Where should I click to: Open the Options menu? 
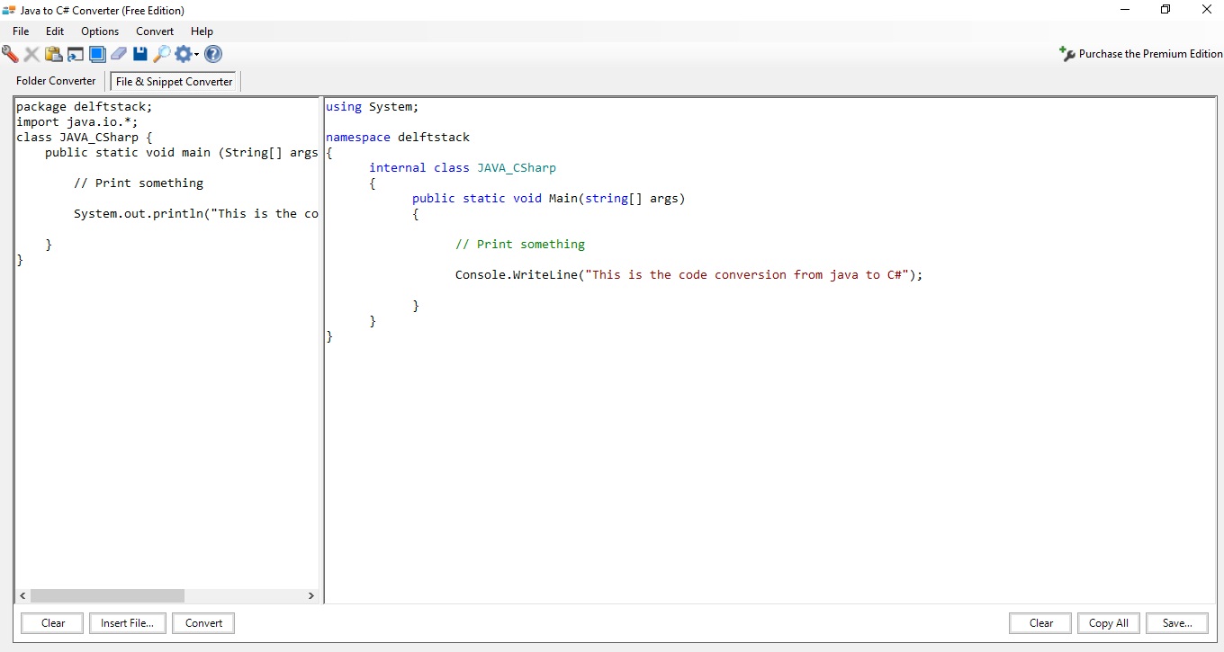[x=100, y=31]
